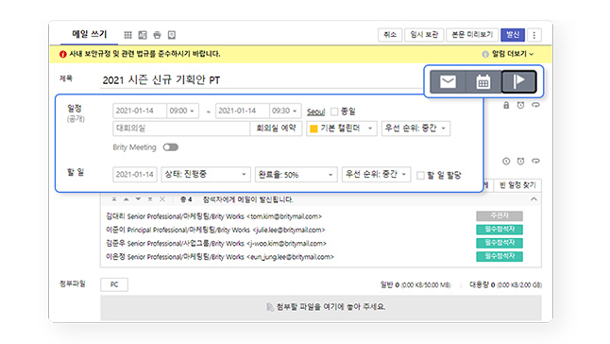Click the template document icon after the printer
The image size is (610, 344).
coord(172,35)
